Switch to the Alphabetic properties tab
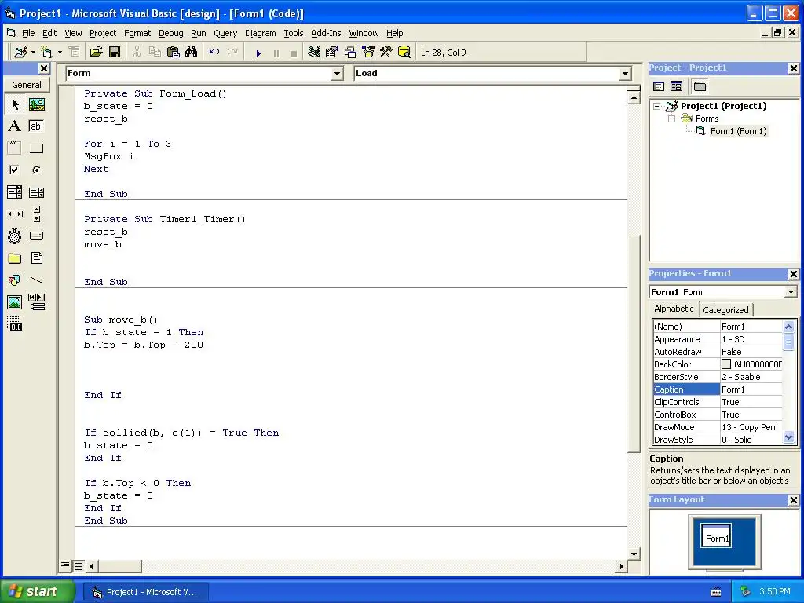 tap(674, 309)
